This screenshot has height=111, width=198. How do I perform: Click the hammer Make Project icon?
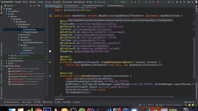[117, 2]
